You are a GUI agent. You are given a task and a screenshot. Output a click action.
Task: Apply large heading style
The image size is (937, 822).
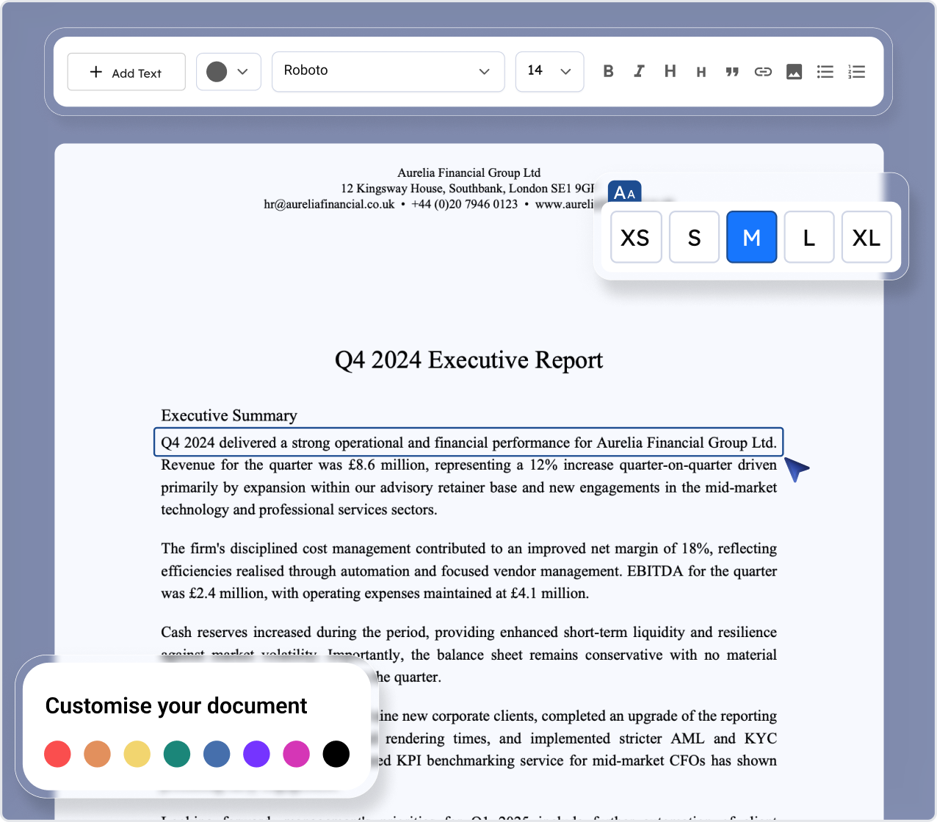coord(670,71)
